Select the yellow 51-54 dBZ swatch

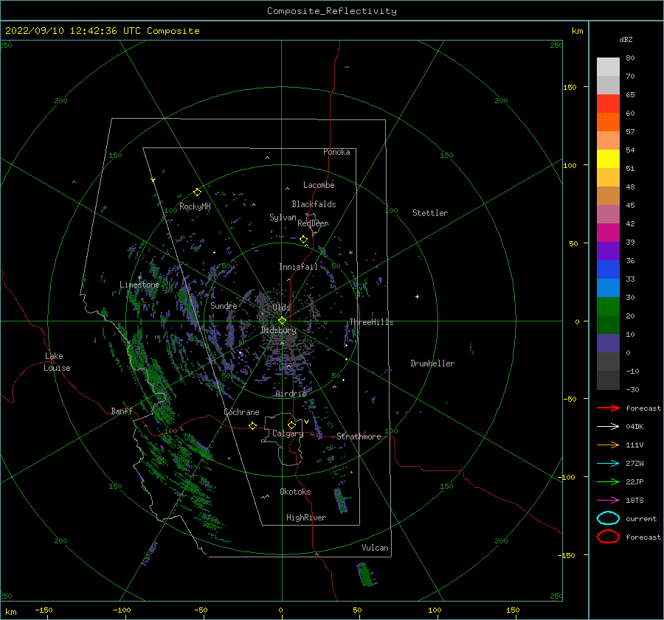[x=608, y=159]
